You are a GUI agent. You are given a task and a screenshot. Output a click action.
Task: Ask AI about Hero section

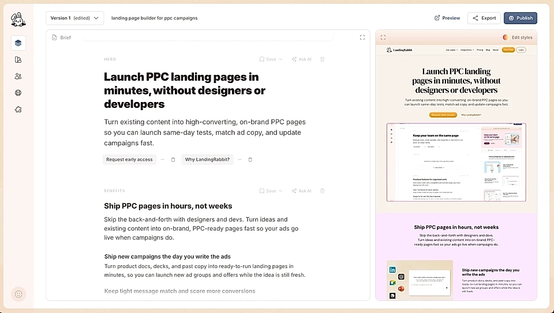(x=302, y=59)
